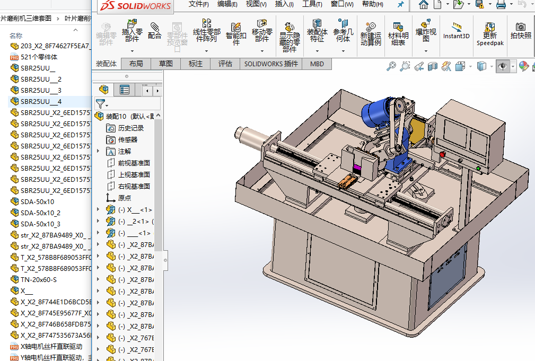The height and width of the screenshot is (361, 535).
Task: Click Previous View icon in view toolbar
Action: click(x=419, y=66)
